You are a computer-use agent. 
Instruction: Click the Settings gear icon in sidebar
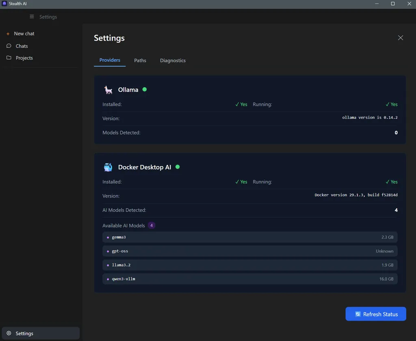coord(9,333)
